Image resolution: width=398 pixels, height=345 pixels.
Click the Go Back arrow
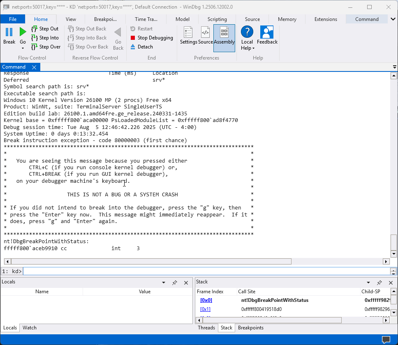pyautogui.click(x=118, y=32)
